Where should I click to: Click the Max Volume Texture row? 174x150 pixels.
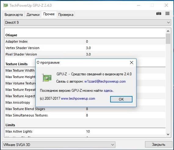pos(20,83)
